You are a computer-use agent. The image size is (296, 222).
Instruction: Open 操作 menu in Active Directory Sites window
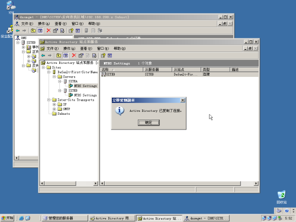coord(69,49)
